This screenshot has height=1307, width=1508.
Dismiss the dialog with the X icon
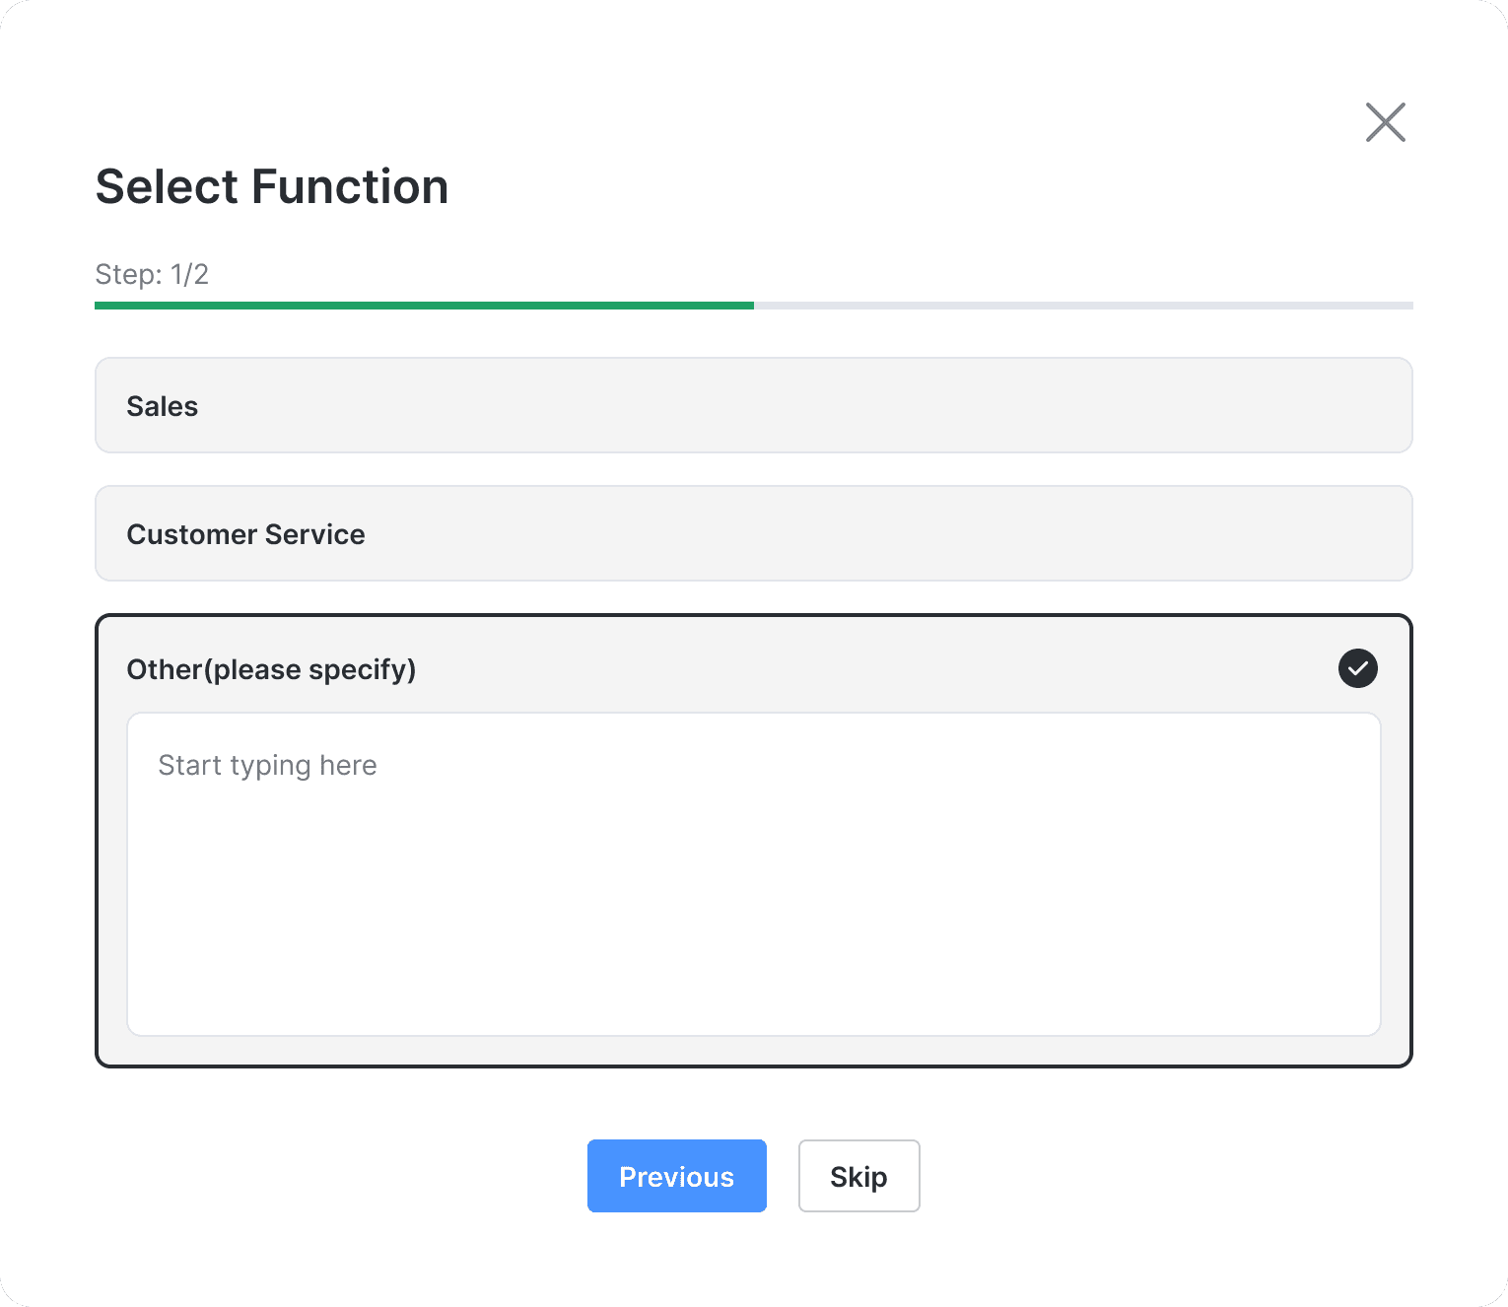click(1385, 122)
